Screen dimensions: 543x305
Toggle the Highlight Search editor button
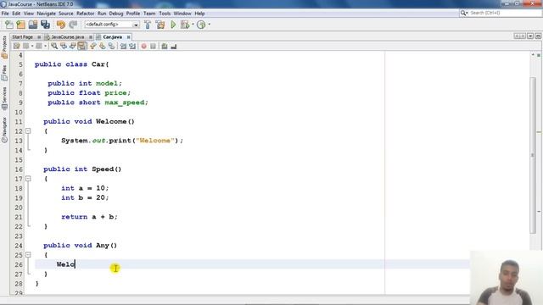82,46
